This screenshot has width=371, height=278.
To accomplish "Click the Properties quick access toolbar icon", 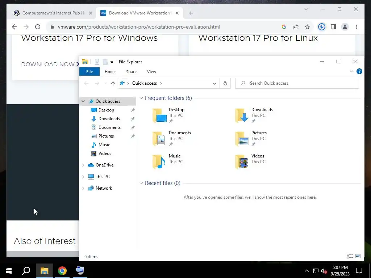I will [x=97, y=62].
